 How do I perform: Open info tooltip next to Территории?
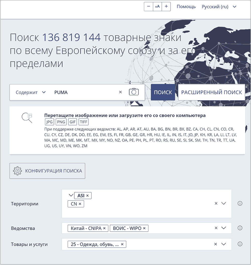(x=240, y=204)
